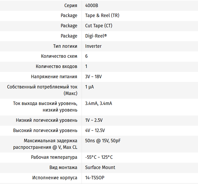Click the "50ns @ 15V, 50pF" delay value

tap(103, 141)
